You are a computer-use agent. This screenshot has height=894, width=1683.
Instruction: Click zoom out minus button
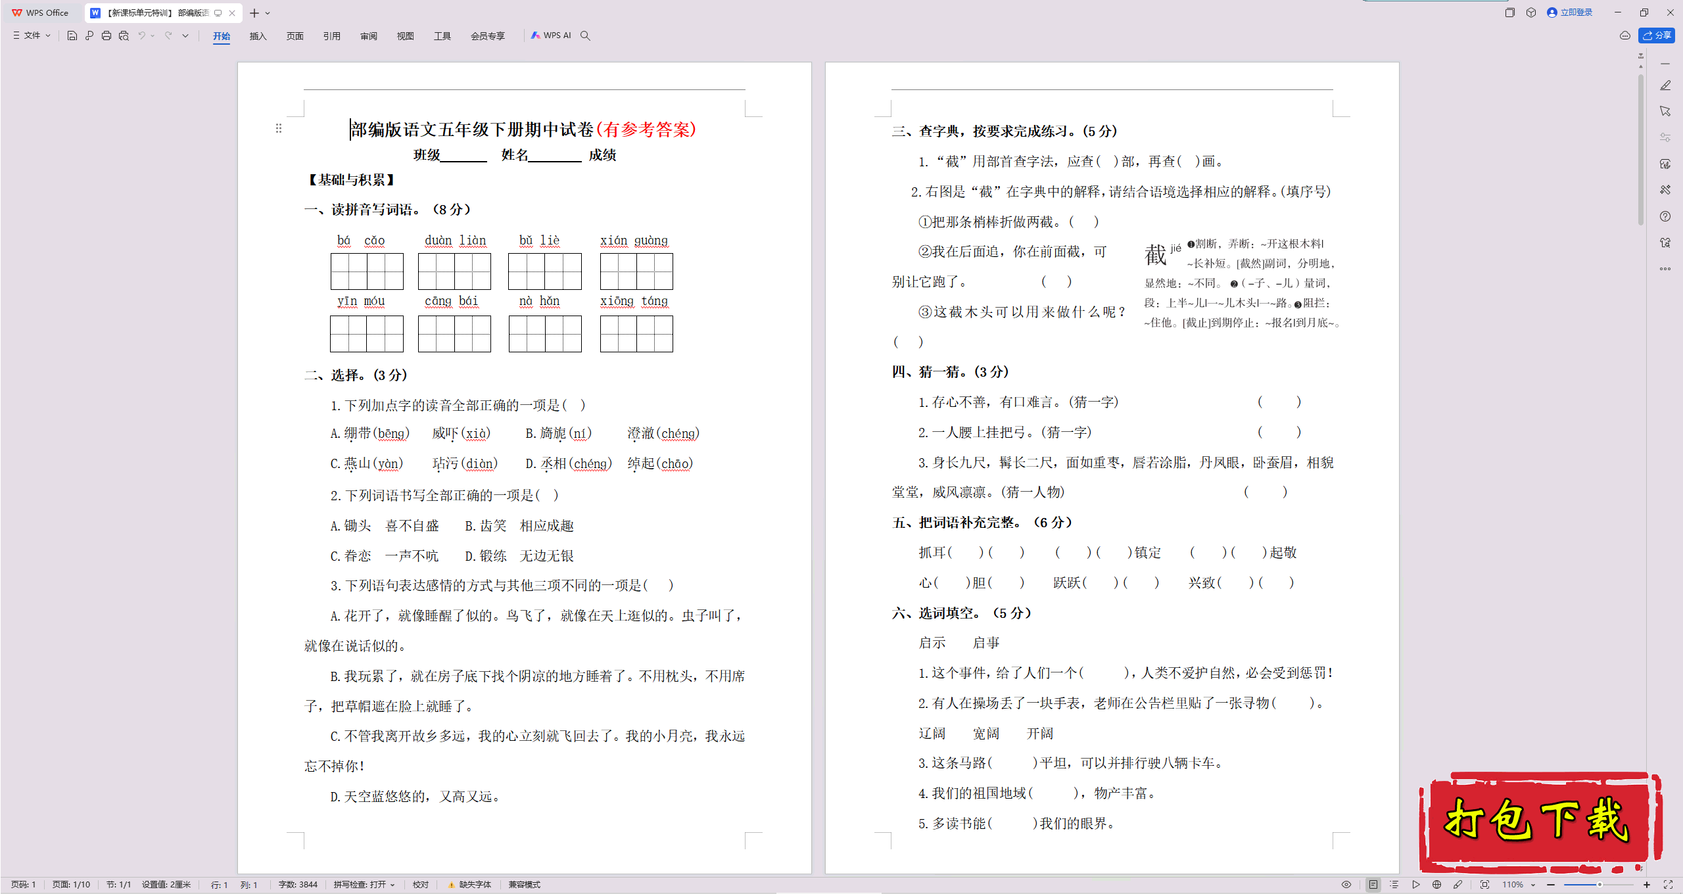[x=1552, y=885]
